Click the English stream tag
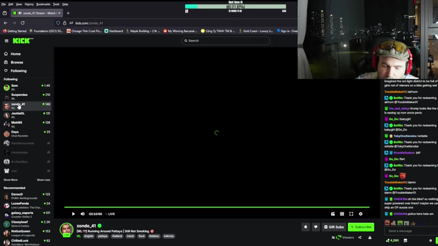The width and height of the screenshot is (438, 246). coord(89,236)
